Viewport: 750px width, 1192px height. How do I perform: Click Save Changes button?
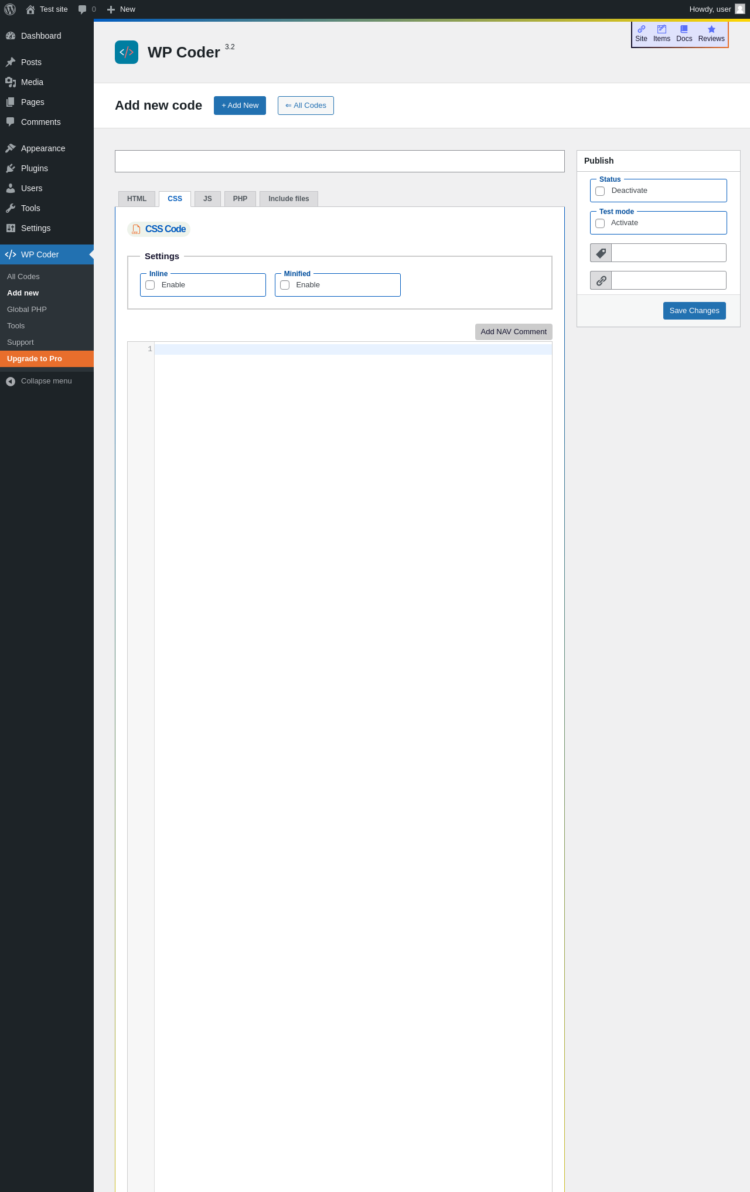[x=694, y=311]
